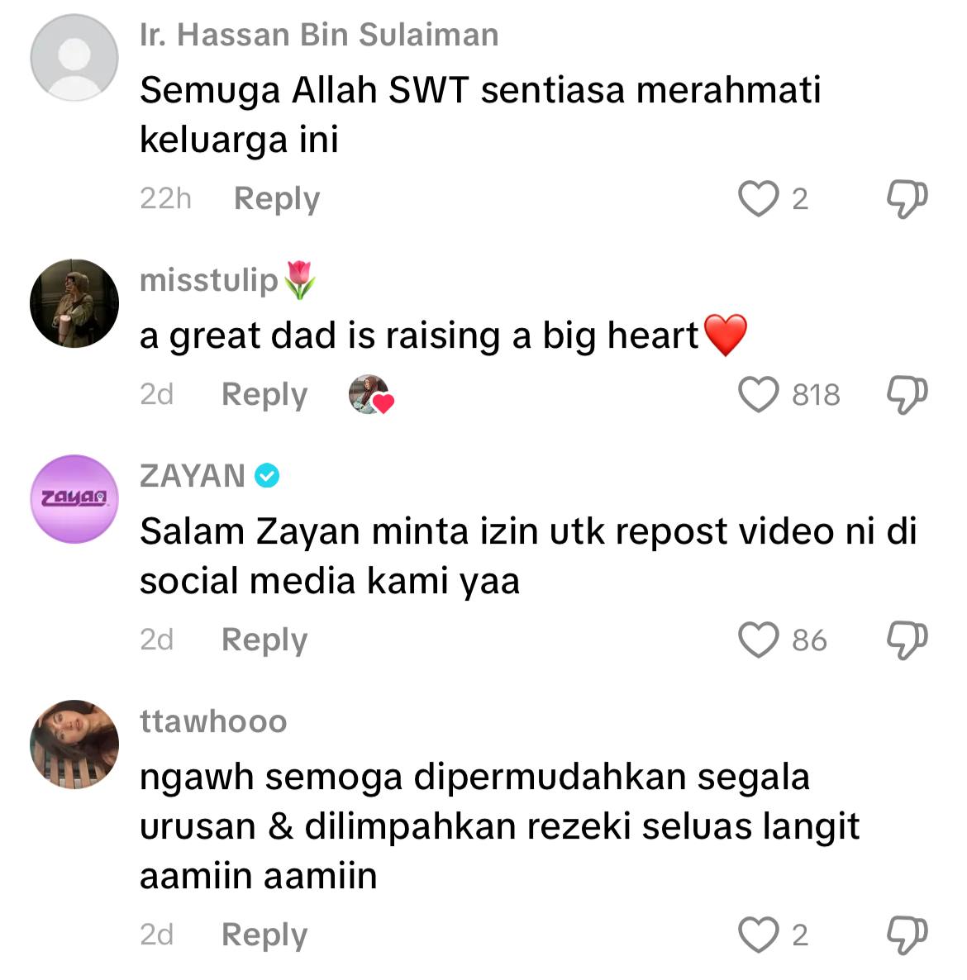Dislike ttawhooo's comment
The image size is (967, 980).
pos(907,935)
